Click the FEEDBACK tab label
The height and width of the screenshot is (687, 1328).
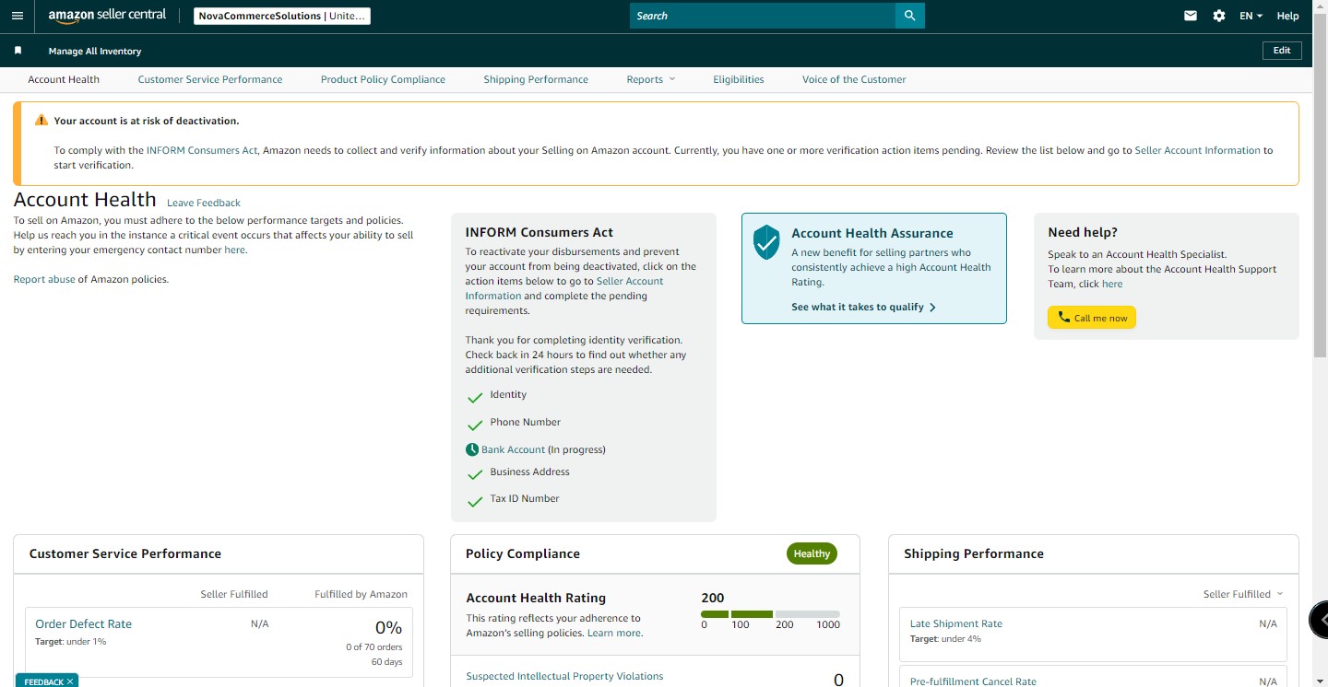click(x=43, y=681)
